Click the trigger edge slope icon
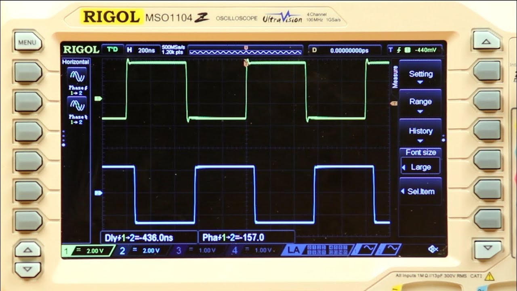Screen dimensions: 517x291 399,50
